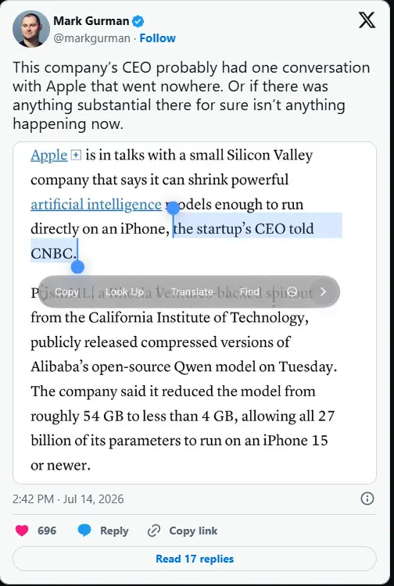Open the X logo icon
394x586 pixels.
[x=367, y=20]
